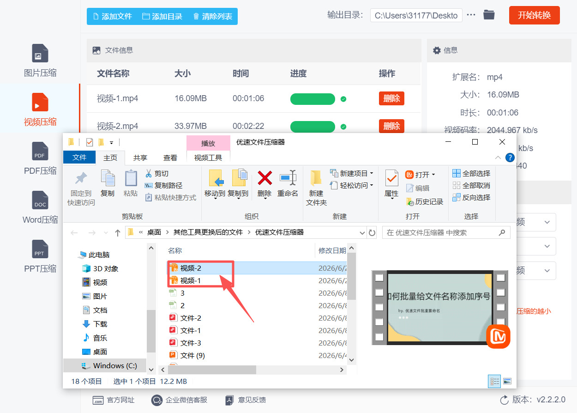Open the PPT压缩 tool in the sidebar
The height and width of the screenshot is (413, 577).
[40, 256]
